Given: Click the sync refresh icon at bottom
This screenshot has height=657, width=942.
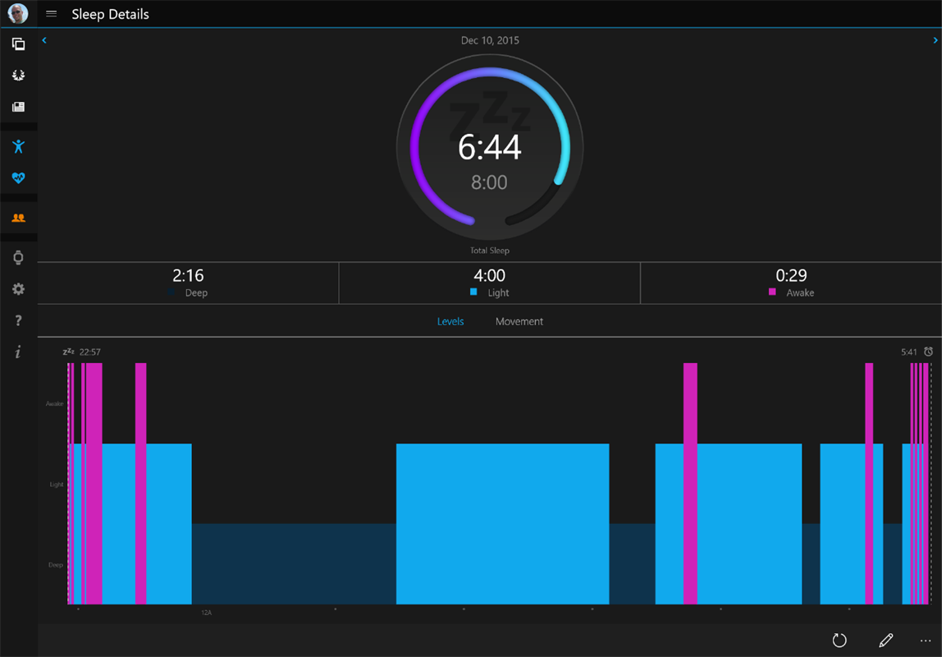Looking at the screenshot, I should pyautogui.click(x=839, y=640).
